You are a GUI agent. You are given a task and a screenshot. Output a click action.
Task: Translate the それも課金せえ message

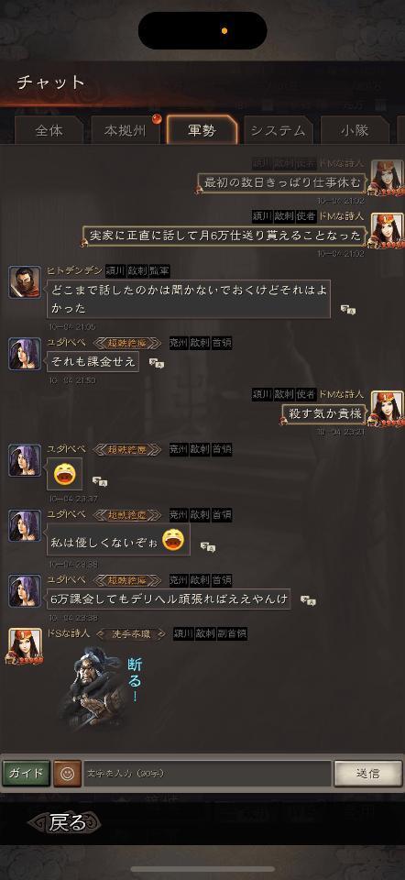click(x=157, y=364)
